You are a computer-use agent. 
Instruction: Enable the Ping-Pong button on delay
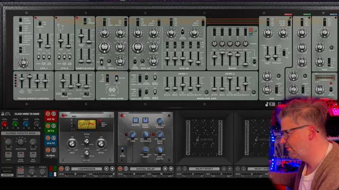tap(145, 120)
